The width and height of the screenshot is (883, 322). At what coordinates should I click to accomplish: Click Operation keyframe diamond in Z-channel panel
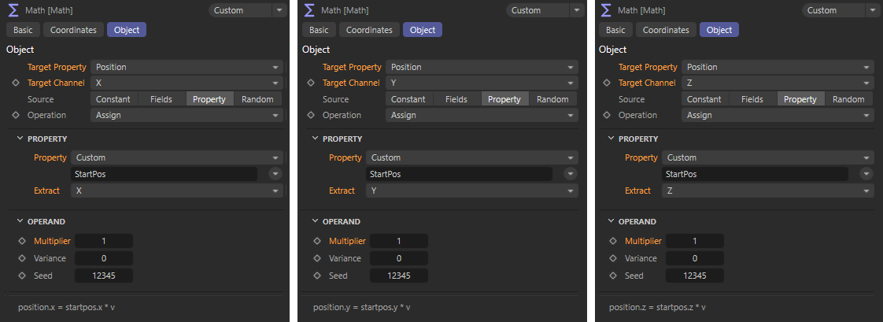[607, 115]
